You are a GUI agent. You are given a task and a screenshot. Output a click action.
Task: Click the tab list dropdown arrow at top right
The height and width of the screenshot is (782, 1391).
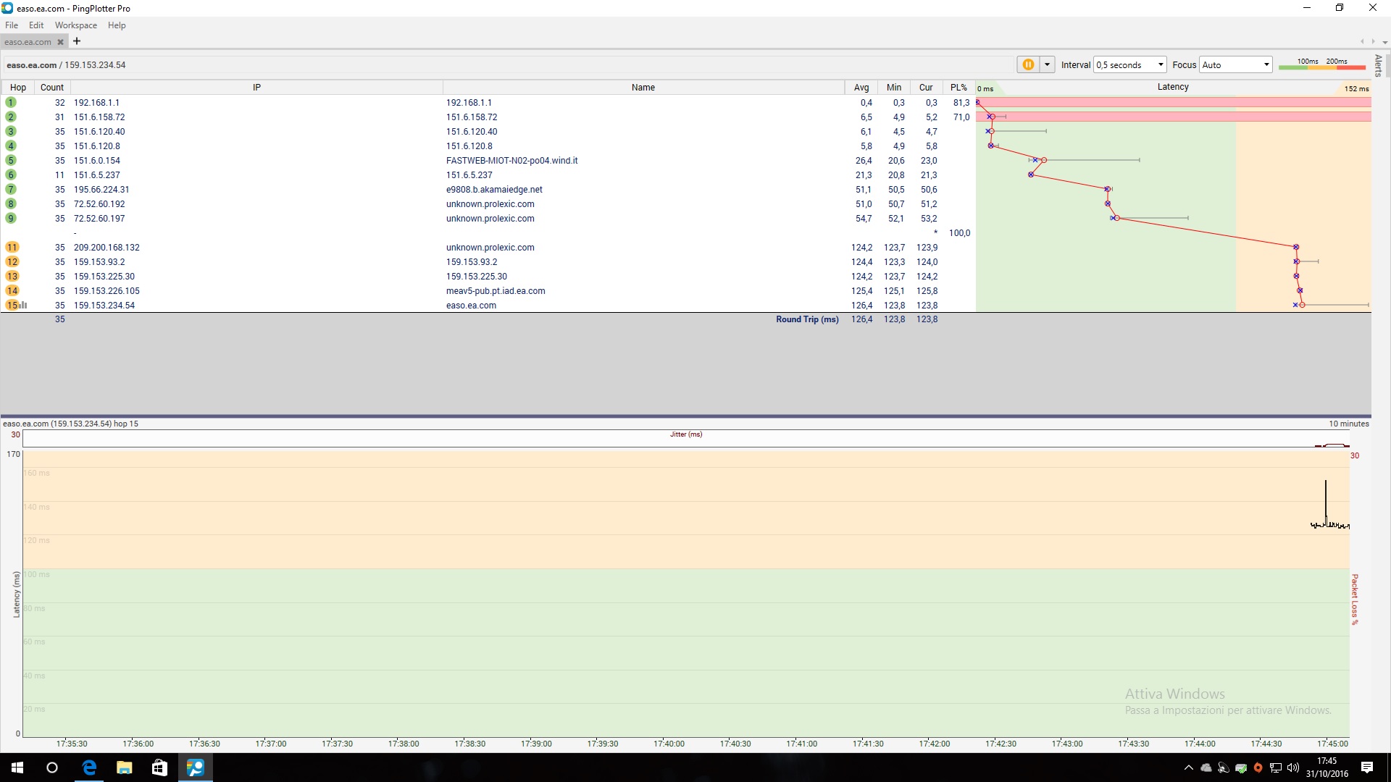(x=1384, y=42)
